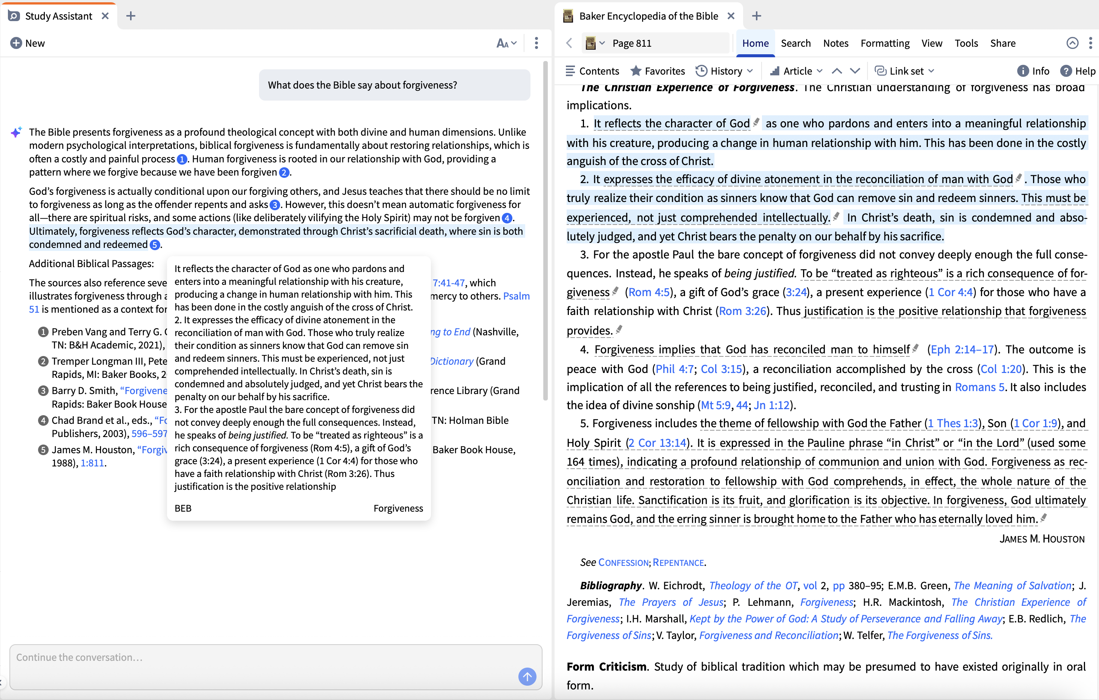The height and width of the screenshot is (700, 1099).
Task: Click the New conversation plus icon
Action: click(x=16, y=43)
